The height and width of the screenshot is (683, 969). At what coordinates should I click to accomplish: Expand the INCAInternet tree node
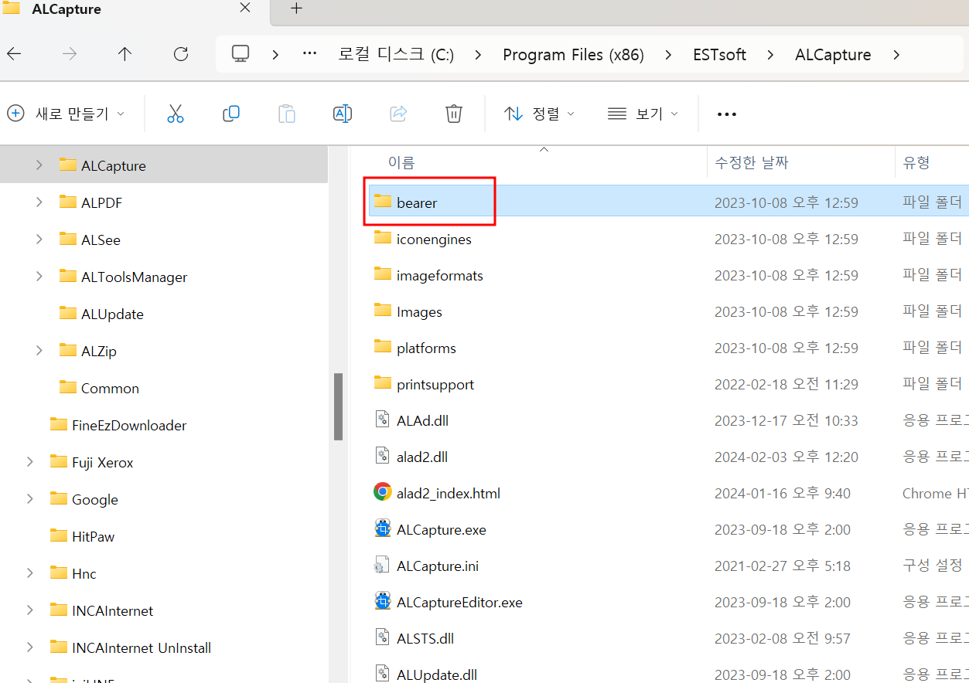pyautogui.click(x=29, y=610)
